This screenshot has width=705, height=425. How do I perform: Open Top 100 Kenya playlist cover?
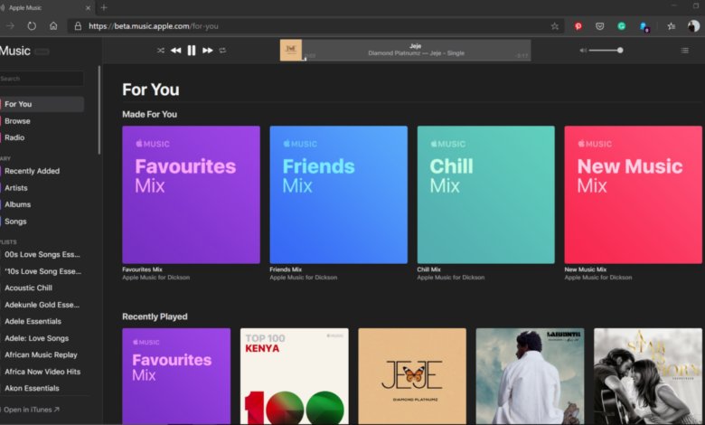(x=294, y=376)
